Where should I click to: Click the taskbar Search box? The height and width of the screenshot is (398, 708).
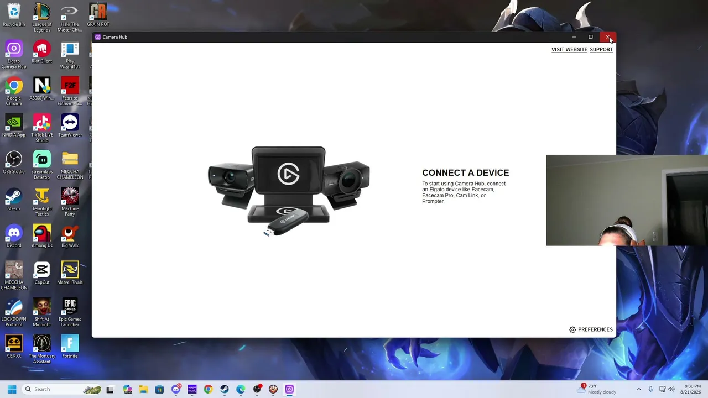pyautogui.click(x=62, y=389)
